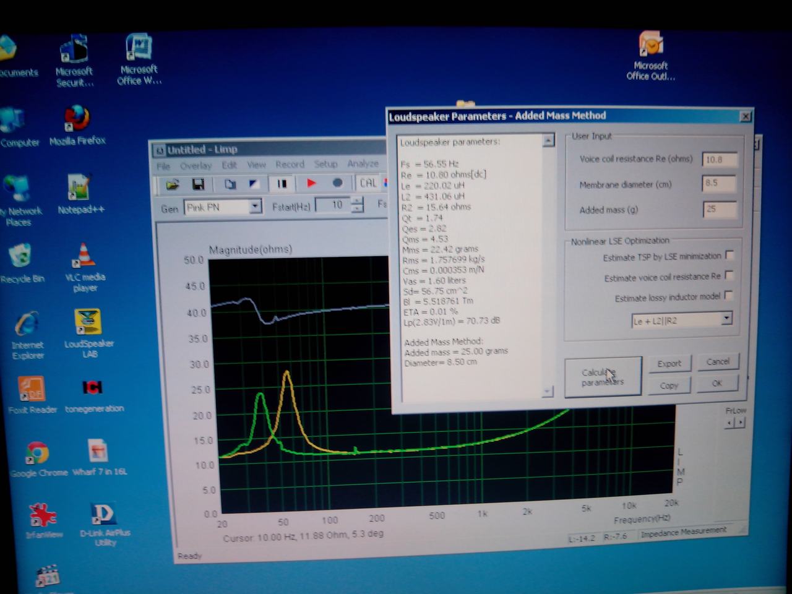Open the Gen Pink PN dropdown
Image resolution: width=792 pixels, height=594 pixels.
255,207
